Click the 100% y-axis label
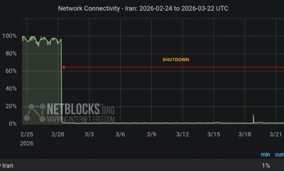This screenshot has height=171, width=284. point(9,36)
